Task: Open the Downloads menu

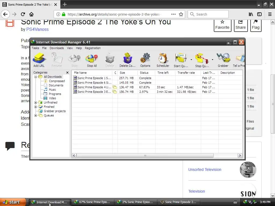Action: click(57, 48)
